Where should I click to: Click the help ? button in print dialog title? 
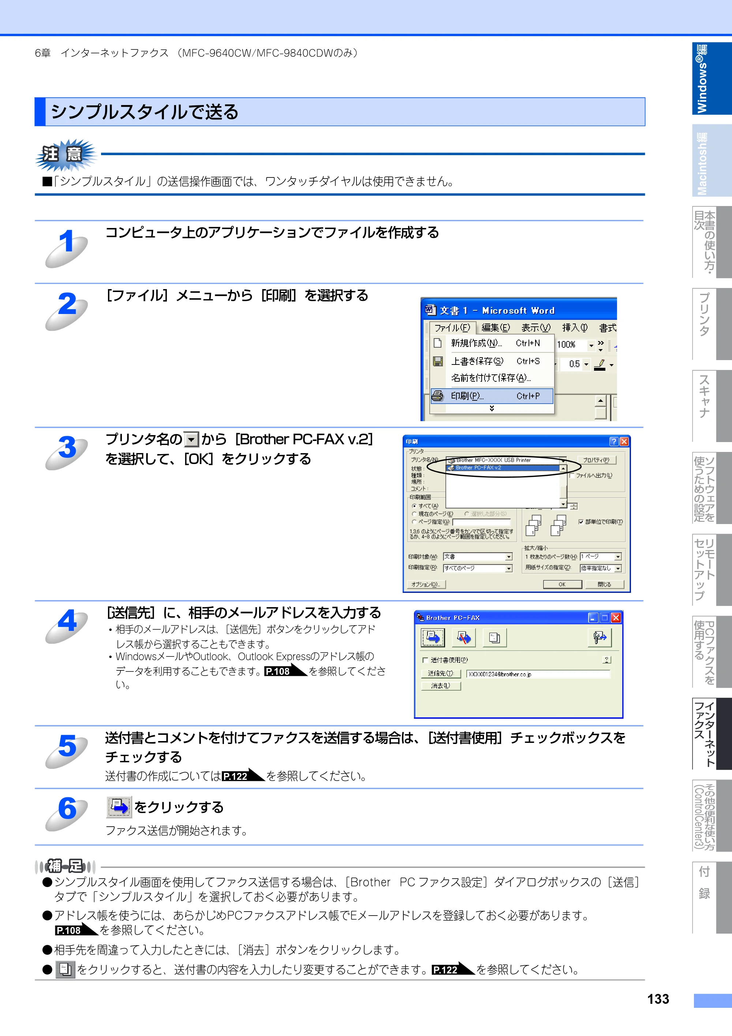613,441
